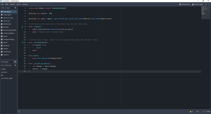The height and width of the screenshot is (114, 211).
Task: Click the code minimap preview
Action: pyautogui.click(x=205, y=13)
